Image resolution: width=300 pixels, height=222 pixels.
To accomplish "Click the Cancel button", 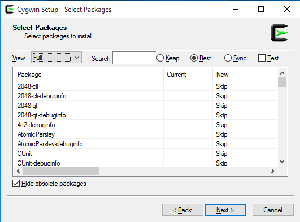I will point(273,210).
